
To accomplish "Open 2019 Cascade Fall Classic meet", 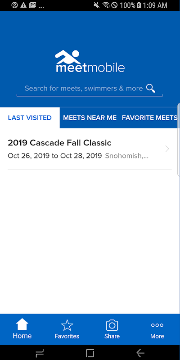I will coord(90,149).
